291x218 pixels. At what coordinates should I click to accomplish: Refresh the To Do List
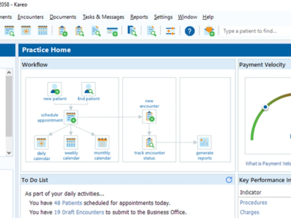pos(229,180)
